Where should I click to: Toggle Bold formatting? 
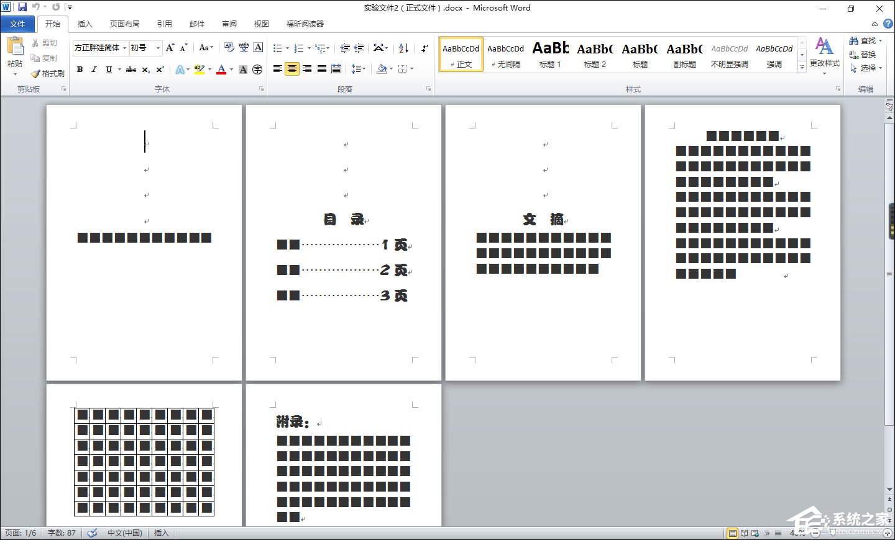(80, 70)
